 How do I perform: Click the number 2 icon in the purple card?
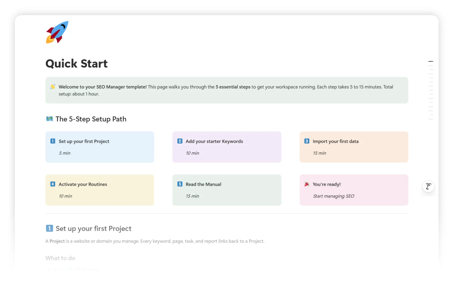click(x=180, y=141)
